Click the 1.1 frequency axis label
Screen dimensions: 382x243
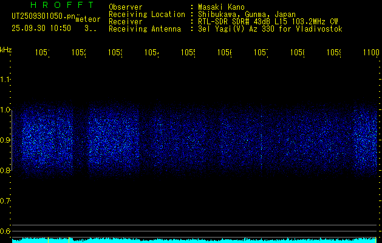(x=5, y=79)
